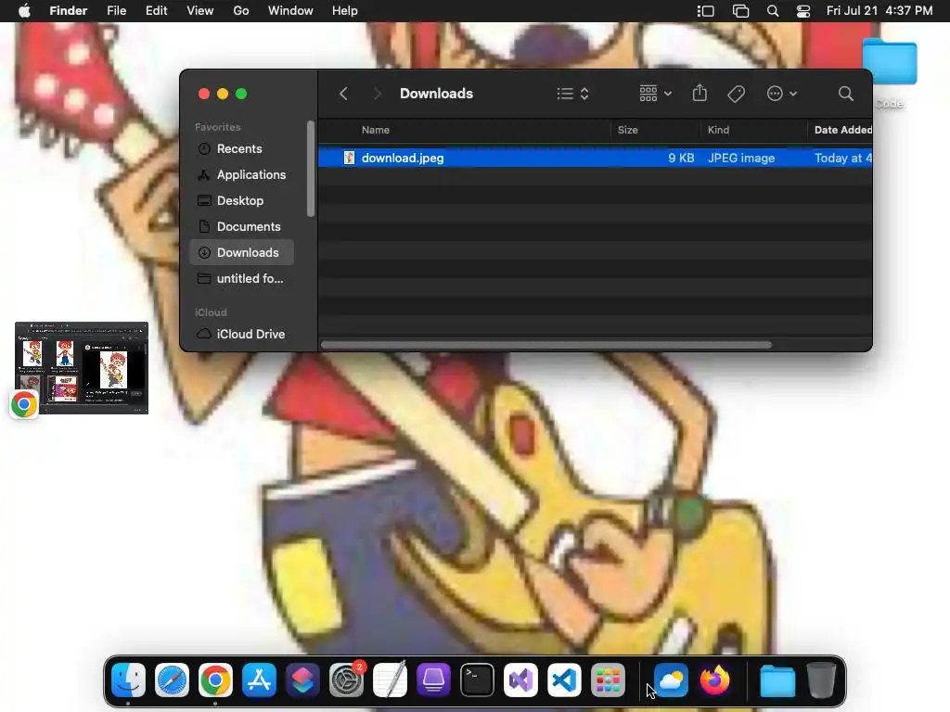The height and width of the screenshot is (712, 950).
Task: Launch Chrome from the Dock
Action: click(x=215, y=680)
